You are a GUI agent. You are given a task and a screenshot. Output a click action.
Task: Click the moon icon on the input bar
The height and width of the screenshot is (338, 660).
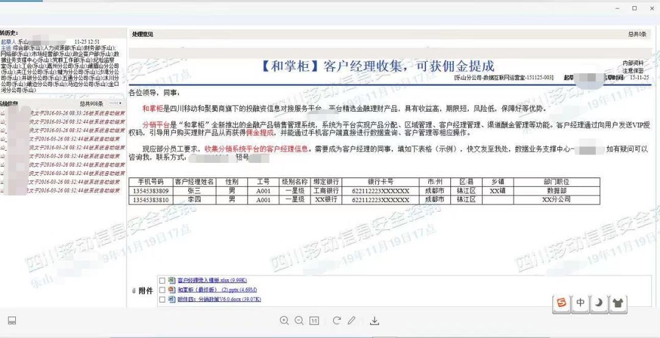click(599, 303)
